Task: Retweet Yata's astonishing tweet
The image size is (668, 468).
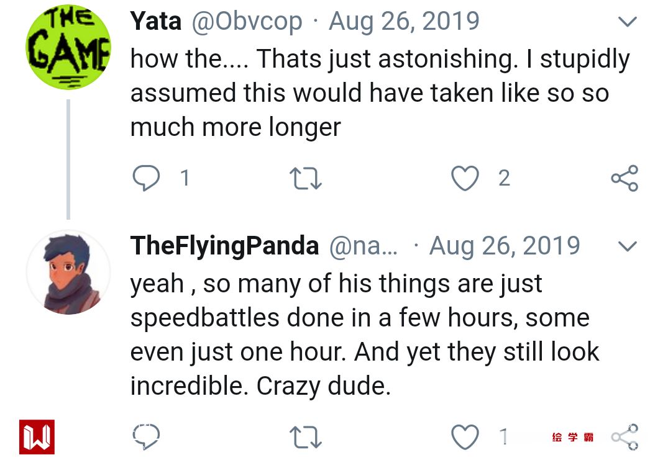Action: 306,179
